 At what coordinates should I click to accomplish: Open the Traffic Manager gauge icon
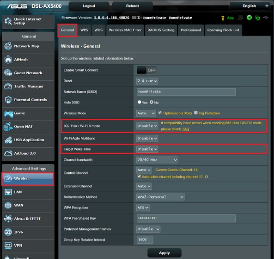click(8, 86)
